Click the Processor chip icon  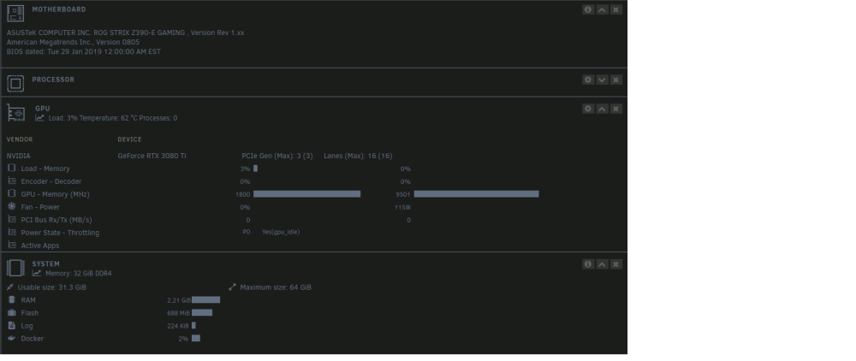pos(15,84)
